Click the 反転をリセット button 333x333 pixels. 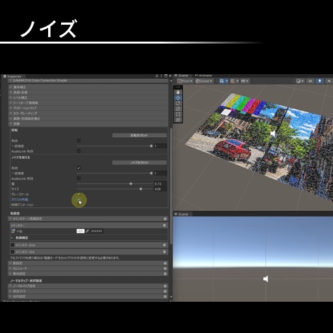(x=139, y=135)
